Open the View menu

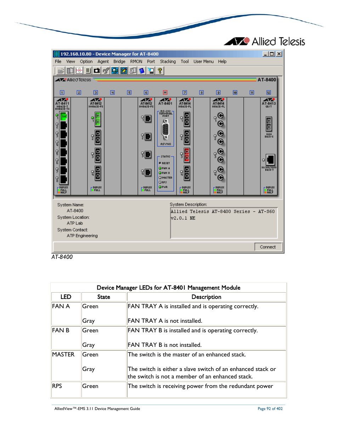(71, 62)
